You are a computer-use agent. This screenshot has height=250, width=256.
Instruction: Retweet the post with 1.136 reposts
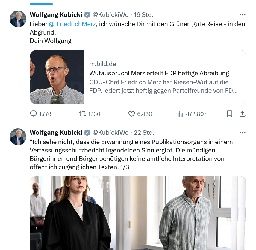coord(82,114)
